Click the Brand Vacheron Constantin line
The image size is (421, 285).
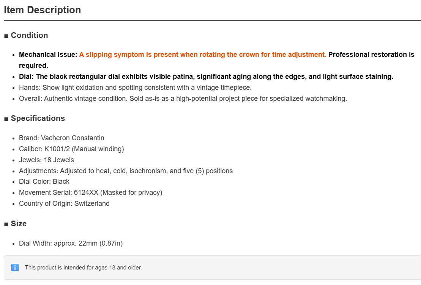[x=61, y=138]
